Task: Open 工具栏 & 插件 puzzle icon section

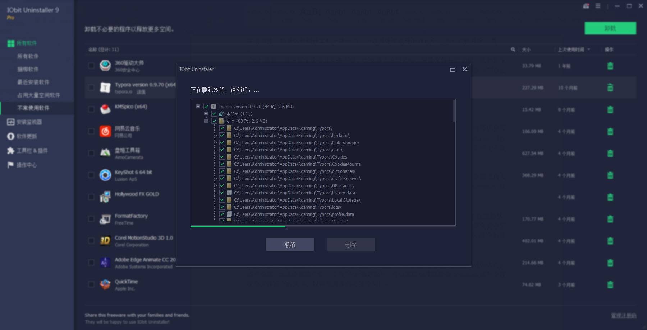Action: [27, 151]
